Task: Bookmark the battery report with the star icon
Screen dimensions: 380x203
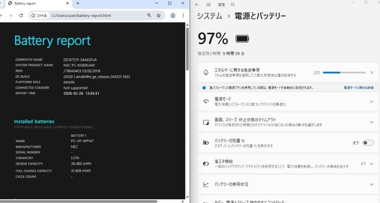Action: point(159,15)
